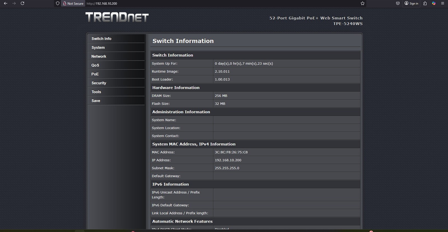Open the Security menu section
Screen dimensions: 448x232
(x=116, y=83)
